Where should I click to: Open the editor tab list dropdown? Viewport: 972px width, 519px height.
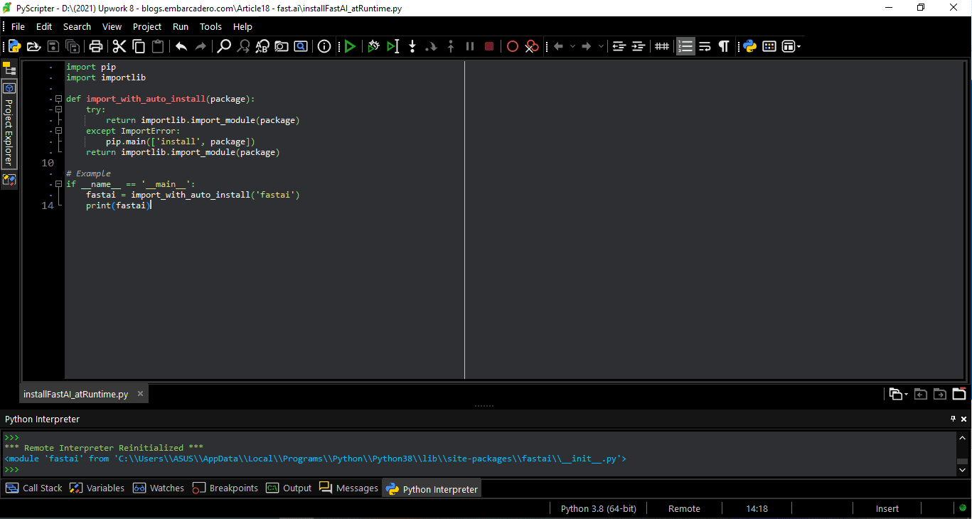899,394
